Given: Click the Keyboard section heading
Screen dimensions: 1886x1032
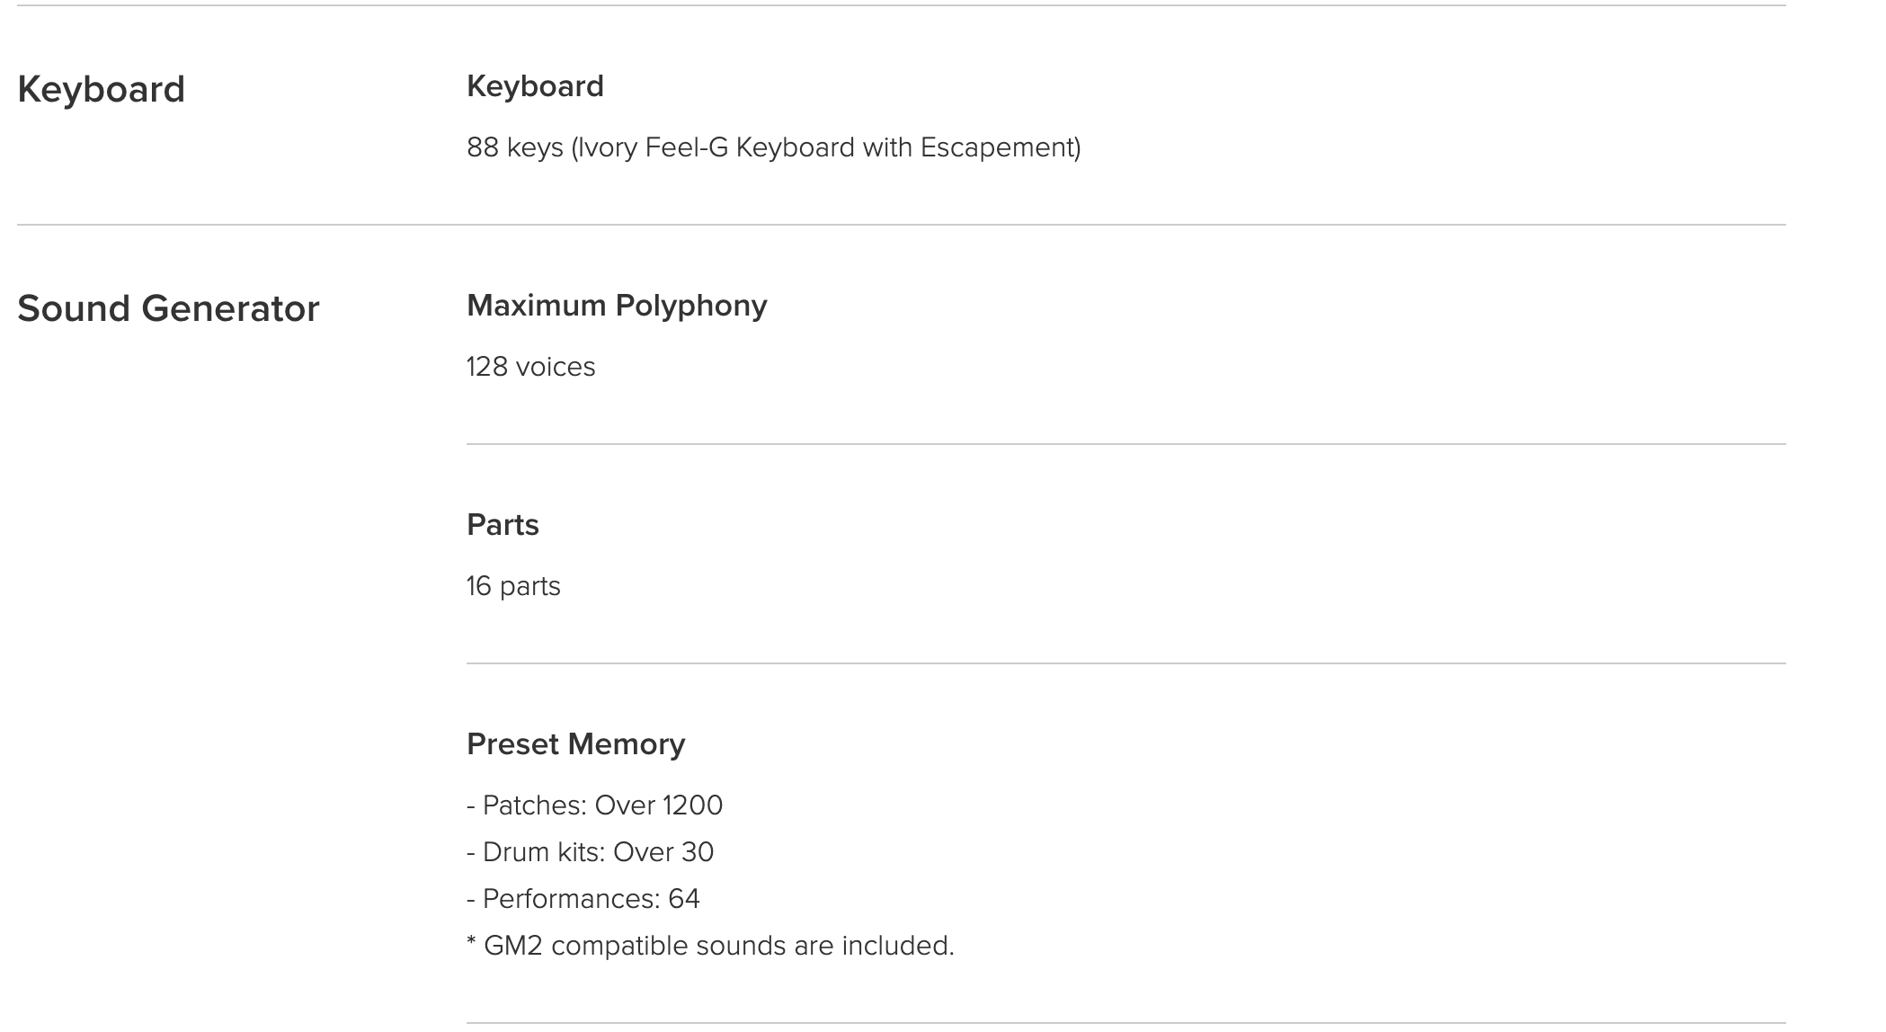Looking at the screenshot, I should pos(101,90).
